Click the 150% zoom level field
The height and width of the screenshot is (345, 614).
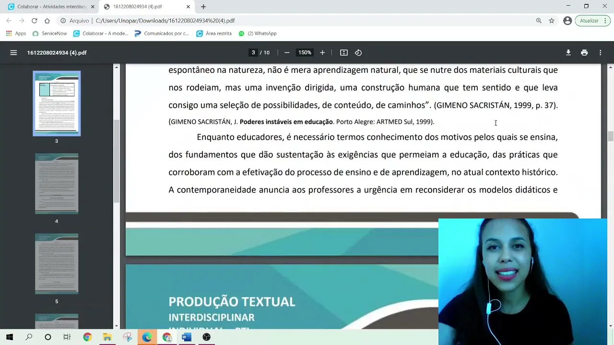click(305, 53)
